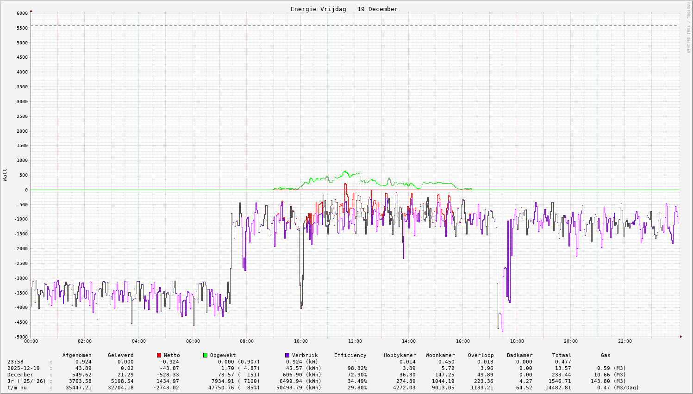Click the Woonkamer column header

[440, 355]
